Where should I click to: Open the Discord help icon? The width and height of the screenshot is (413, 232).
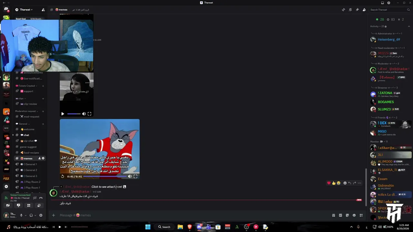pos(389,3)
